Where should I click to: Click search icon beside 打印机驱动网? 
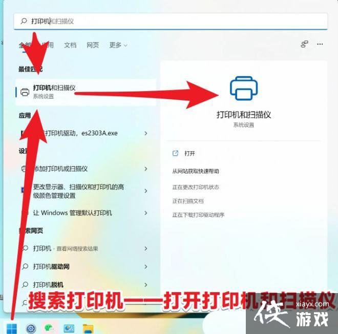tap(25, 266)
